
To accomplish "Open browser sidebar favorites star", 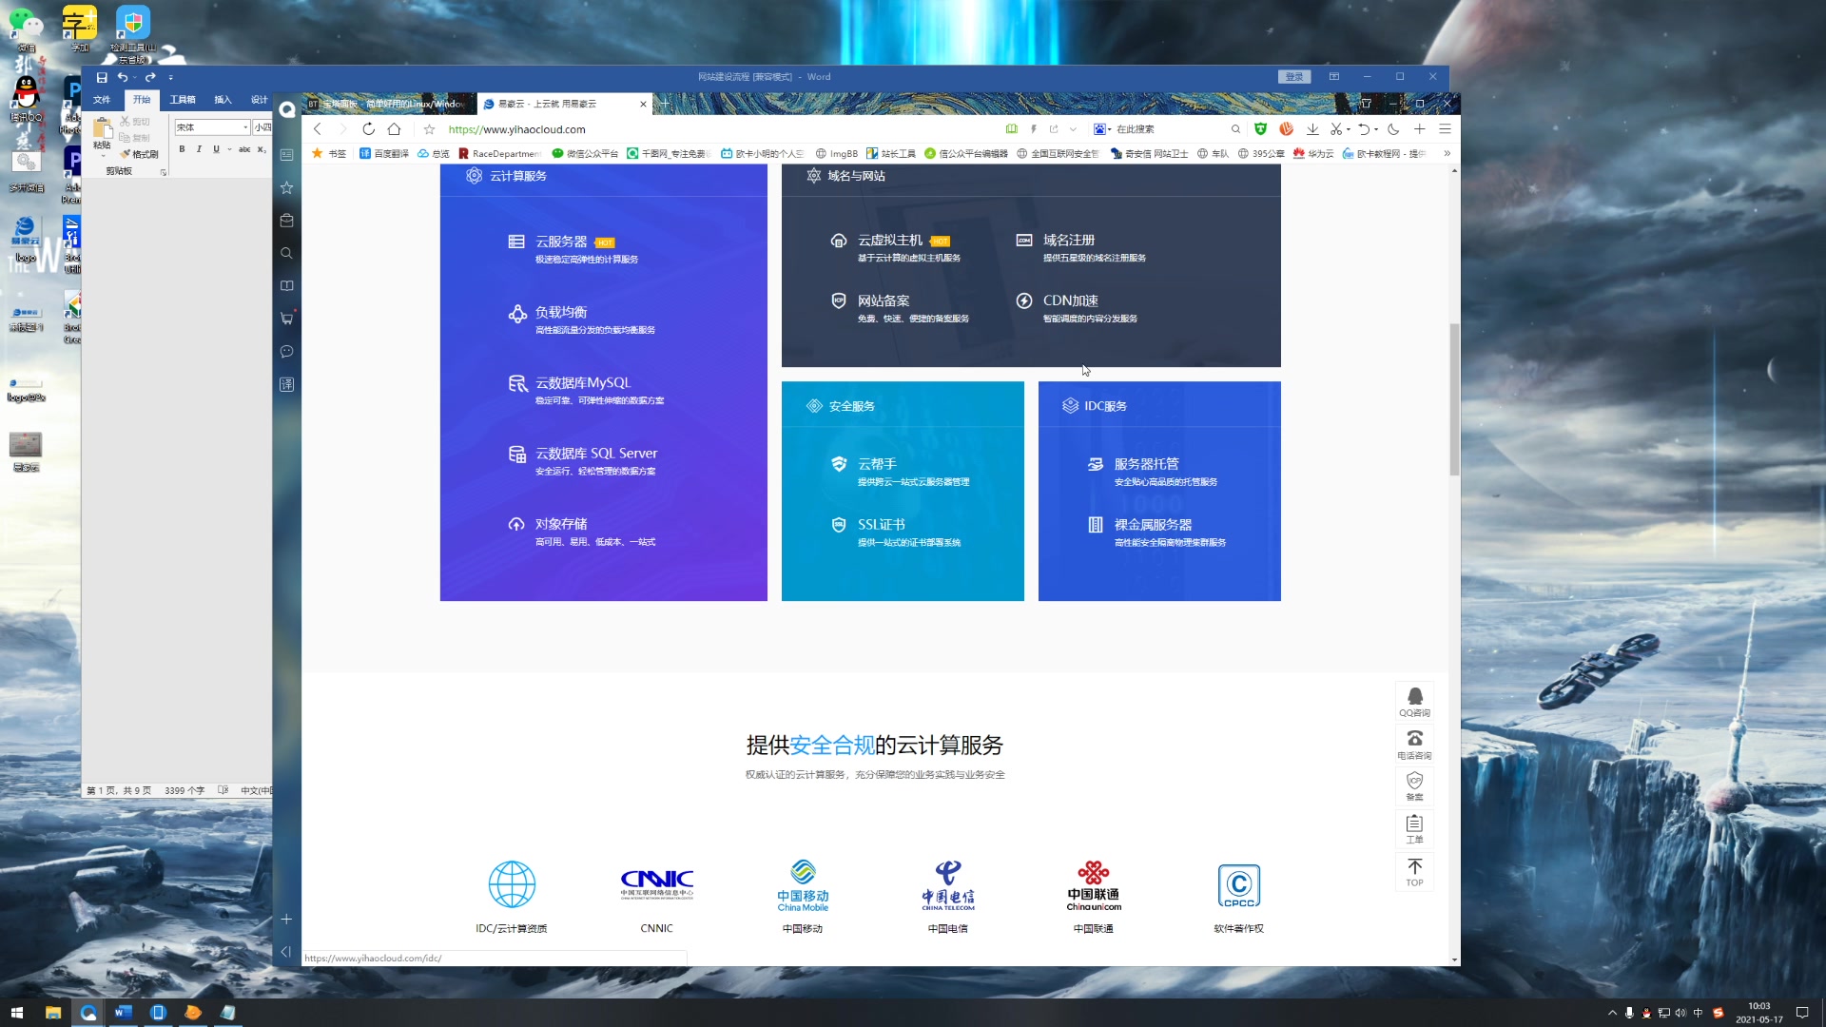I will click(286, 187).
